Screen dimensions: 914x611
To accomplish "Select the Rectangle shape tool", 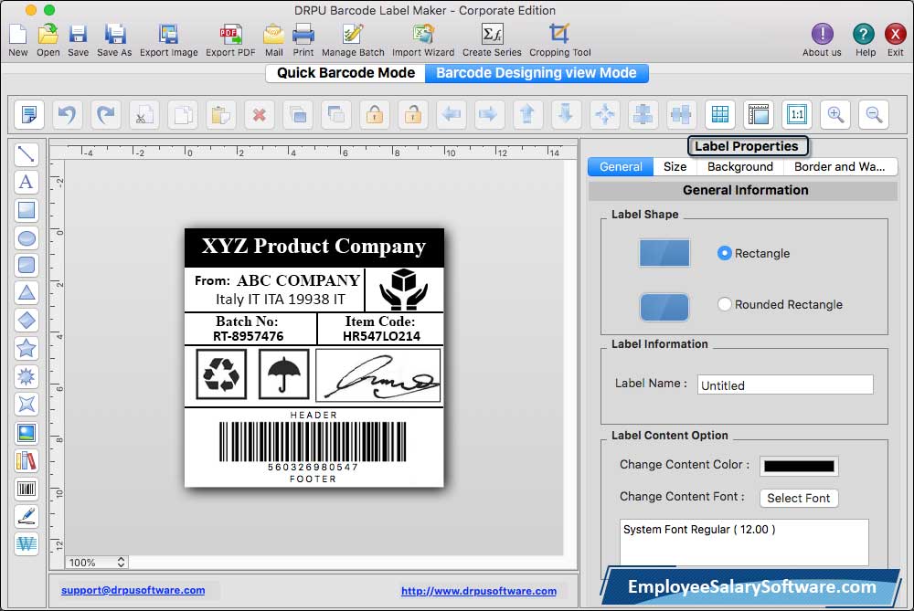I will tap(27, 210).
